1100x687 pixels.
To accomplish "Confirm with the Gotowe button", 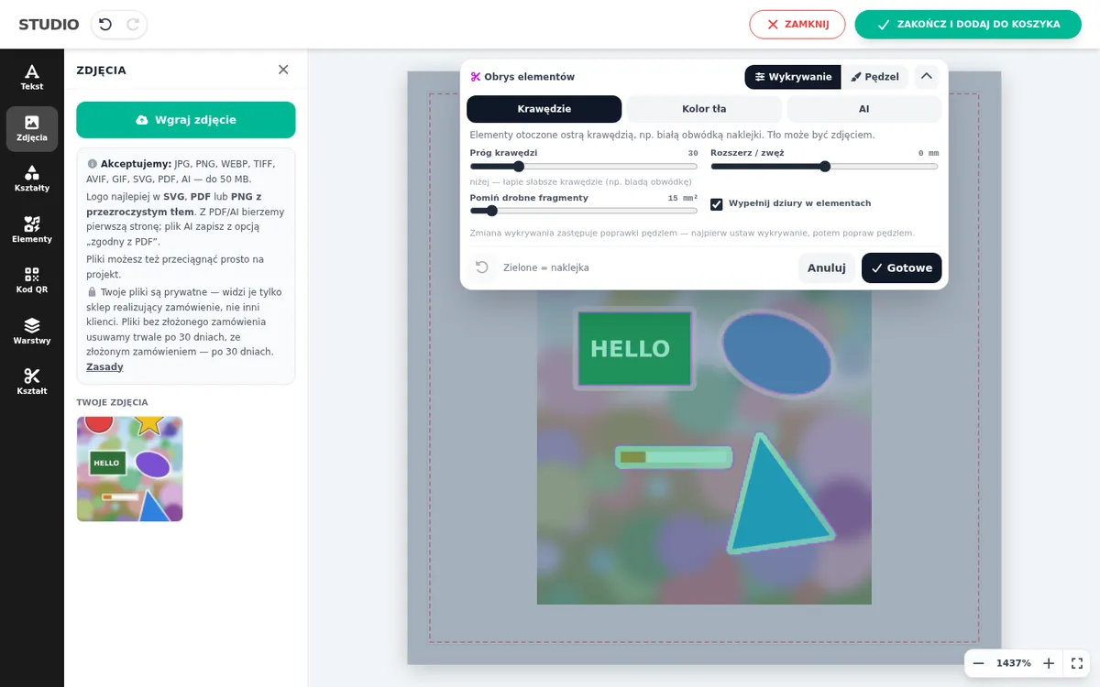I will click(902, 267).
